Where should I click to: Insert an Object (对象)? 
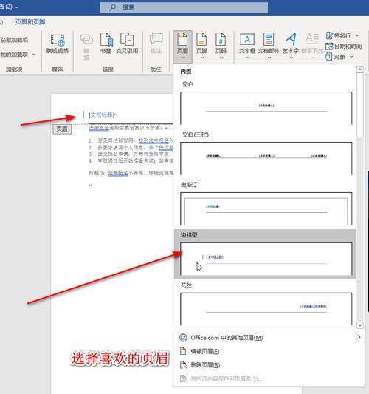[336, 57]
